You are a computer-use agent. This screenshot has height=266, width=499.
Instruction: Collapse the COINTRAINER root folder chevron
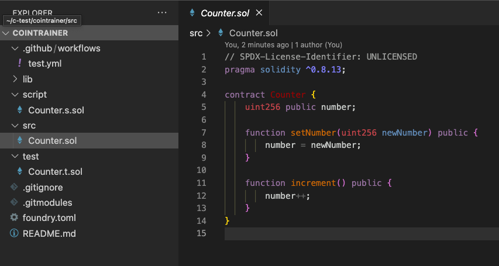coord(6,33)
